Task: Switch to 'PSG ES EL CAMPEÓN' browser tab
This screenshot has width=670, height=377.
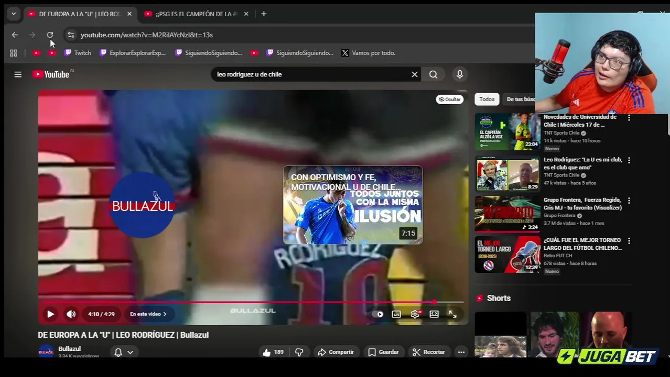Action: [196, 14]
